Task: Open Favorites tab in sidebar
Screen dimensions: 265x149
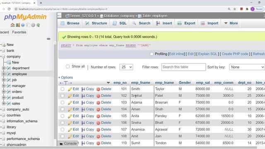Action: (19, 32)
